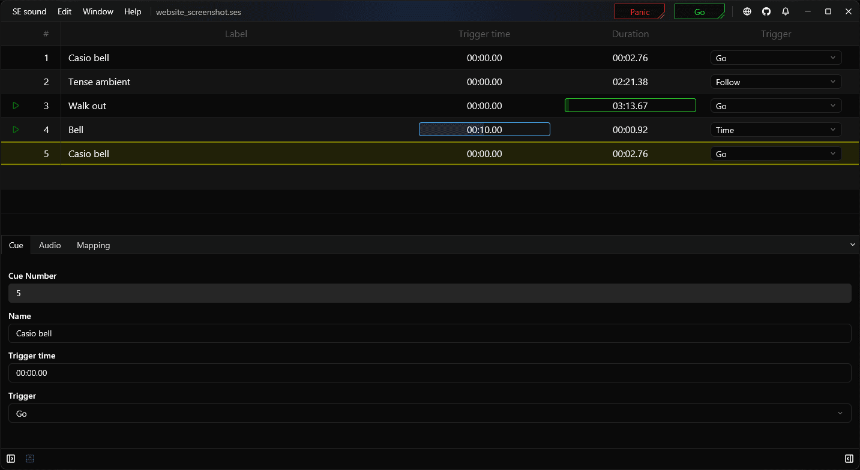Open Trigger dropdown for cue 1 Casio bell

(x=776, y=58)
